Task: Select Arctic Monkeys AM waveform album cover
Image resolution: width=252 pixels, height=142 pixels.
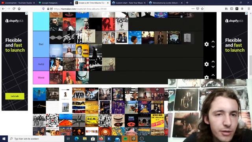Action: click(56, 38)
